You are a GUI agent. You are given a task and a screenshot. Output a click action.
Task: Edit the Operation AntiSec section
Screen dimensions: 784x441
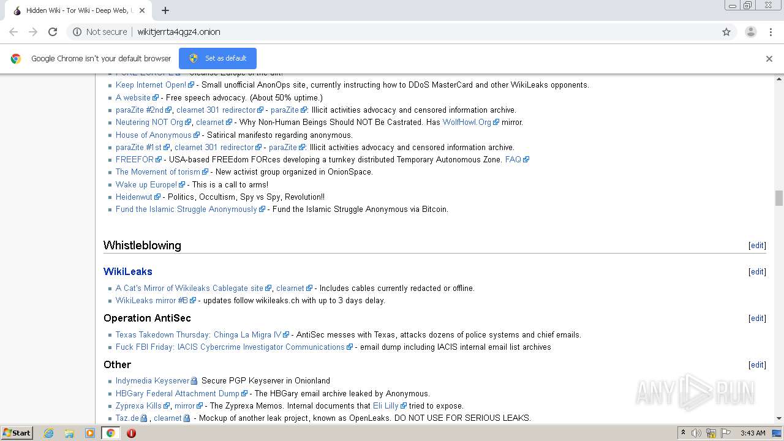pyautogui.click(x=757, y=318)
